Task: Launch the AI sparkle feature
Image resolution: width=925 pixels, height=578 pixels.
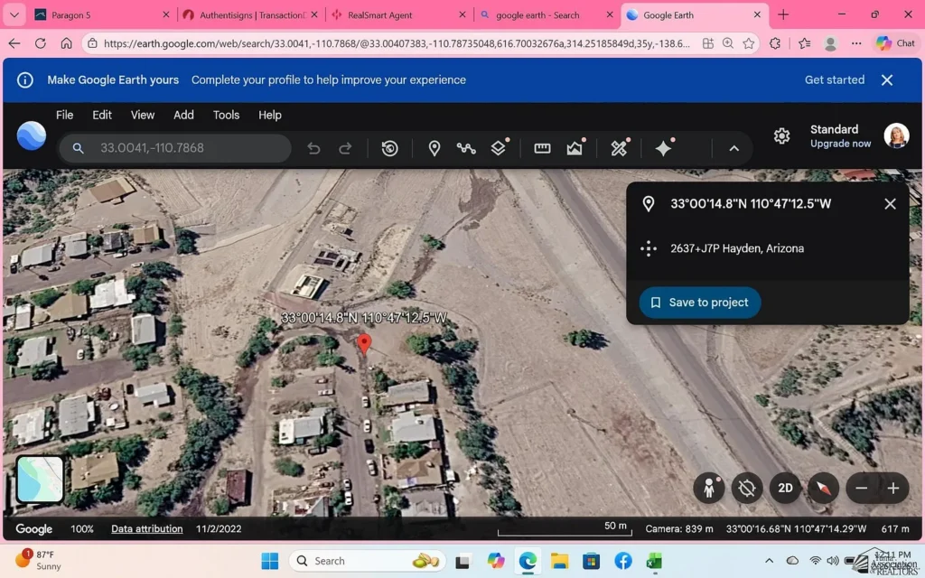Action: pos(663,148)
